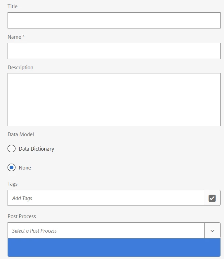Click the Tags field label
The width and height of the screenshot is (224, 259).
coord(12,184)
